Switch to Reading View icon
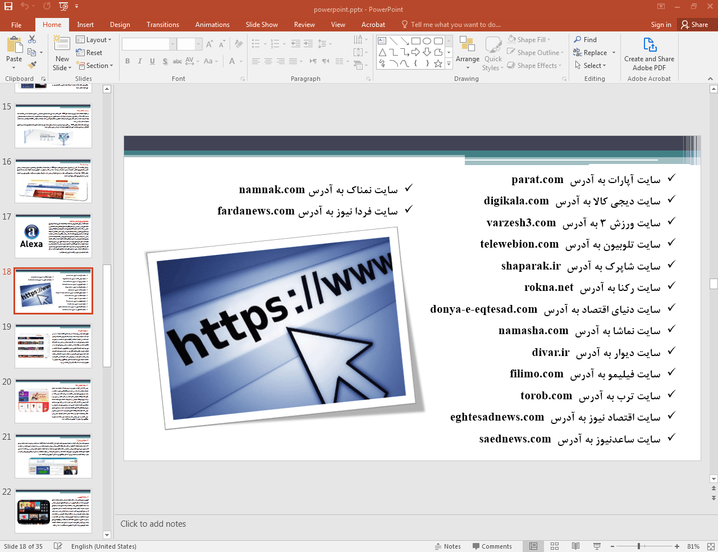The height and width of the screenshot is (552, 718). 575,546
